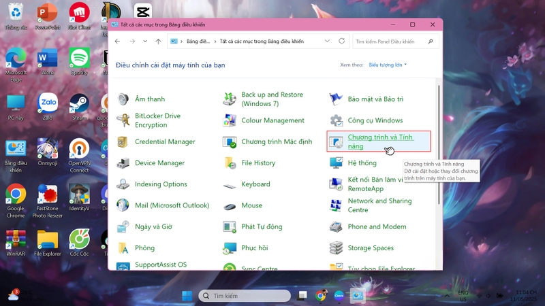The image size is (545, 306).
Task: Click the SupportAssist OS link
Action: (x=161, y=265)
